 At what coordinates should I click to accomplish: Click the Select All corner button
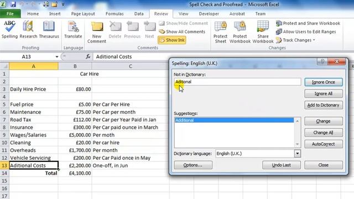click(x=4, y=66)
